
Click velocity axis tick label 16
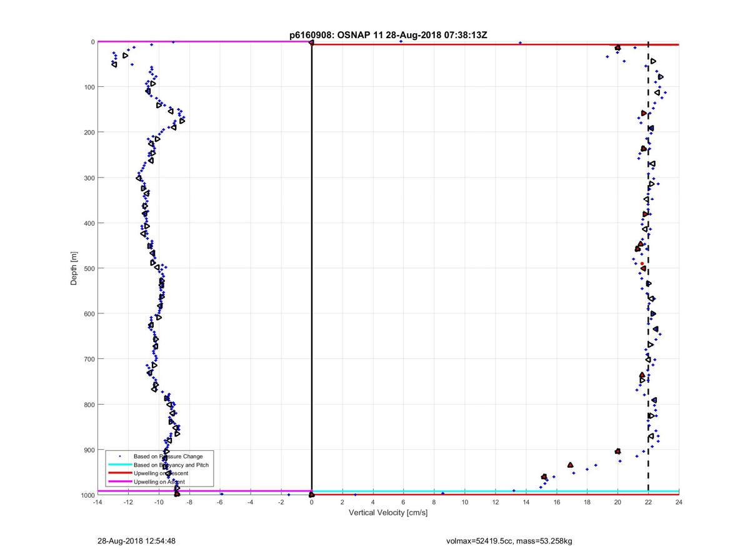coord(556,502)
